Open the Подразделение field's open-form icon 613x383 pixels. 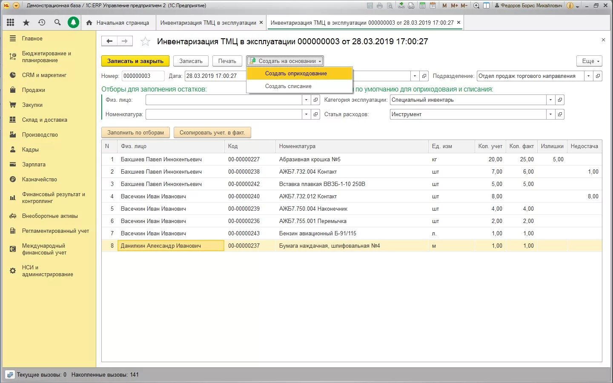pyautogui.click(x=598, y=76)
